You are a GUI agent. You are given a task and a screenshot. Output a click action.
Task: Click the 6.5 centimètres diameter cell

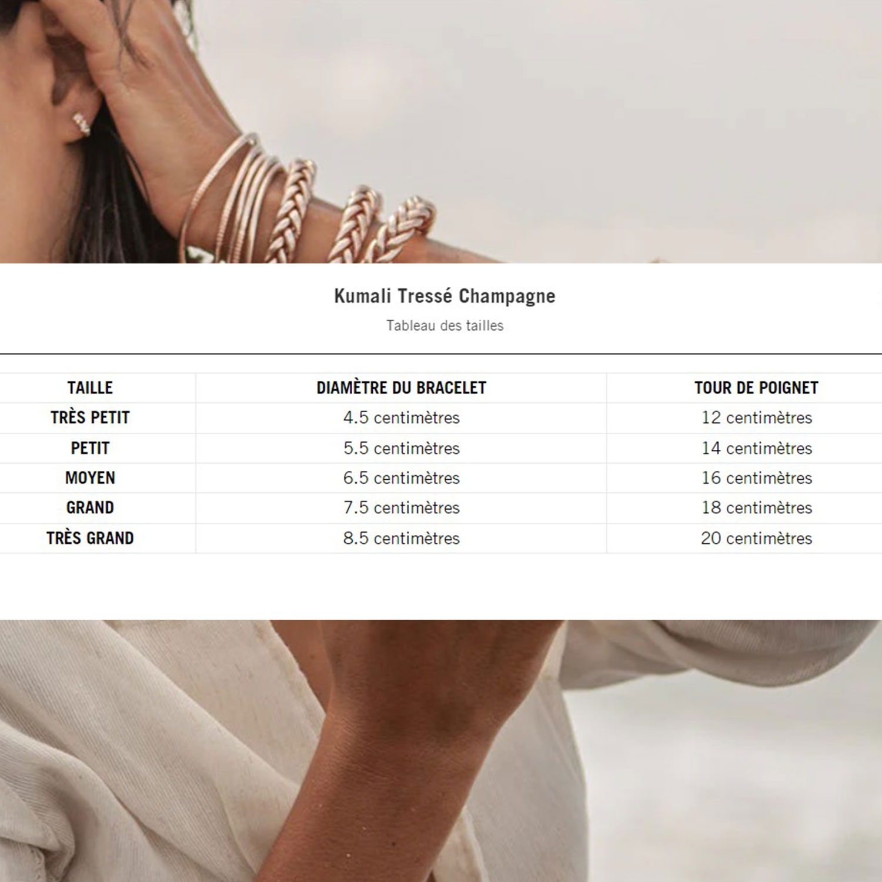point(401,478)
